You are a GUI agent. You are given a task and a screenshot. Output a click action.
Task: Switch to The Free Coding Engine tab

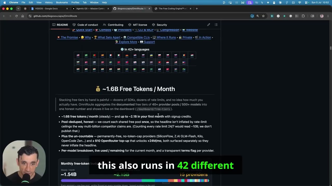coord(172,9)
